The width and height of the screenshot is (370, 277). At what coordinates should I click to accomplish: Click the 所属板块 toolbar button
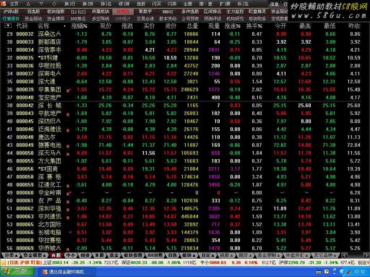[x=100, y=12]
